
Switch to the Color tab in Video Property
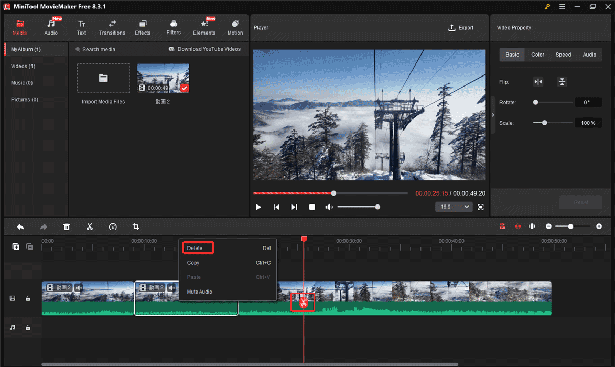537,54
